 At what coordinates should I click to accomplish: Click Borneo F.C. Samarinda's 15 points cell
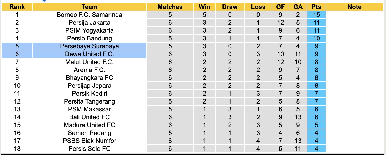[x=316, y=15]
